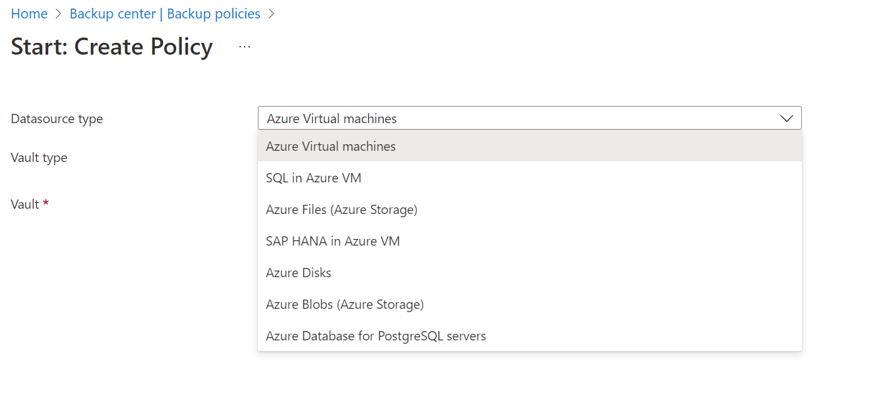Select highlighted Azure Virtual machines list option

(x=330, y=147)
